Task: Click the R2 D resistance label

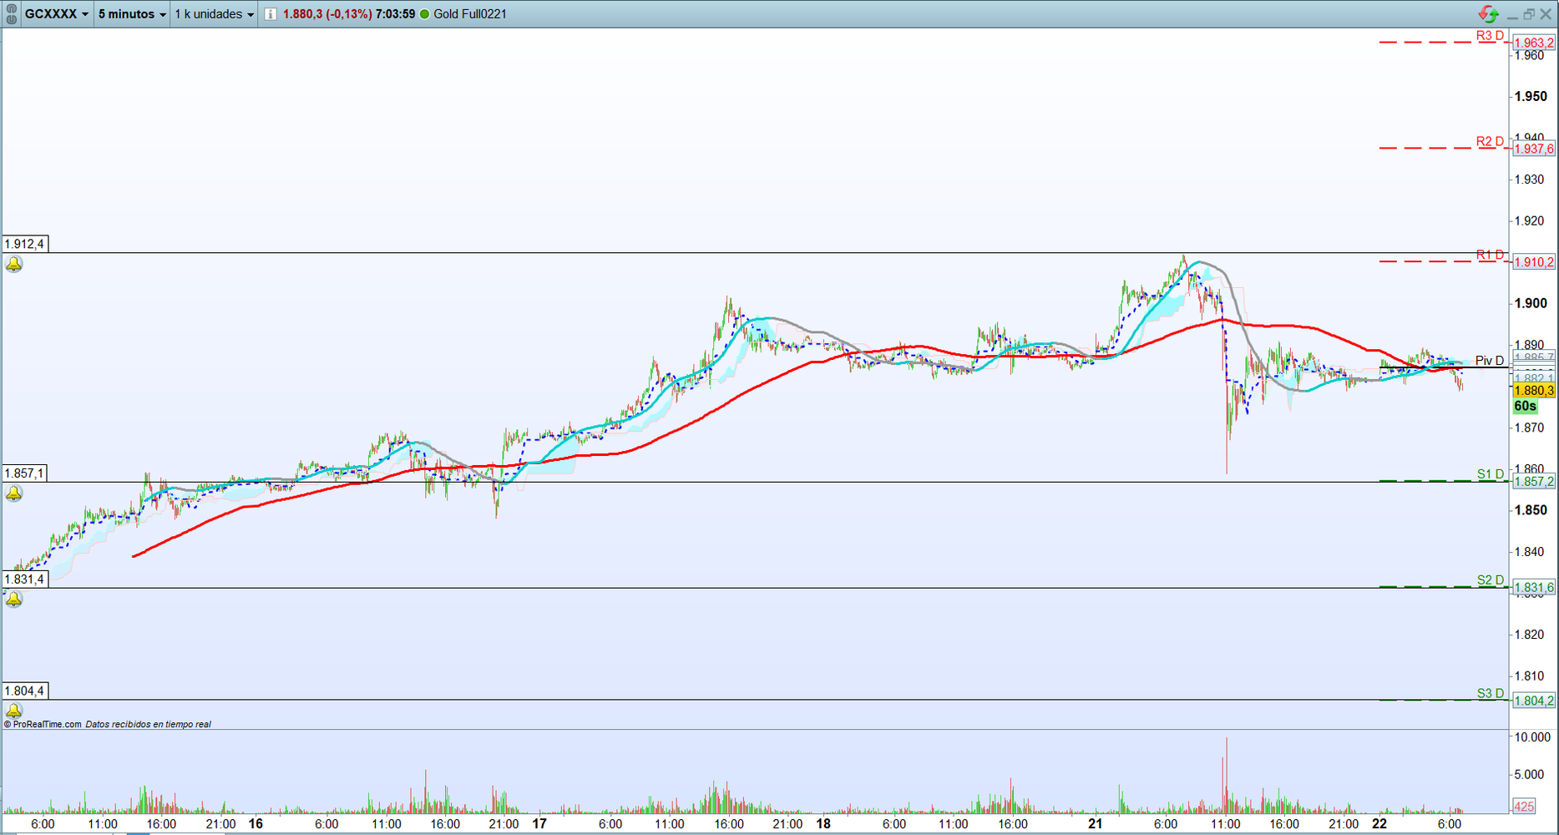Action: click(x=1490, y=142)
